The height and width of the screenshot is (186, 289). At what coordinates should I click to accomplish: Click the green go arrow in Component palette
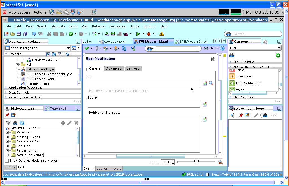(278, 55)
